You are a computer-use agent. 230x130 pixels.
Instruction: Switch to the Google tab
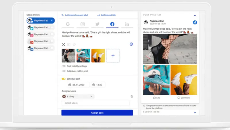[x=68, y=24]
